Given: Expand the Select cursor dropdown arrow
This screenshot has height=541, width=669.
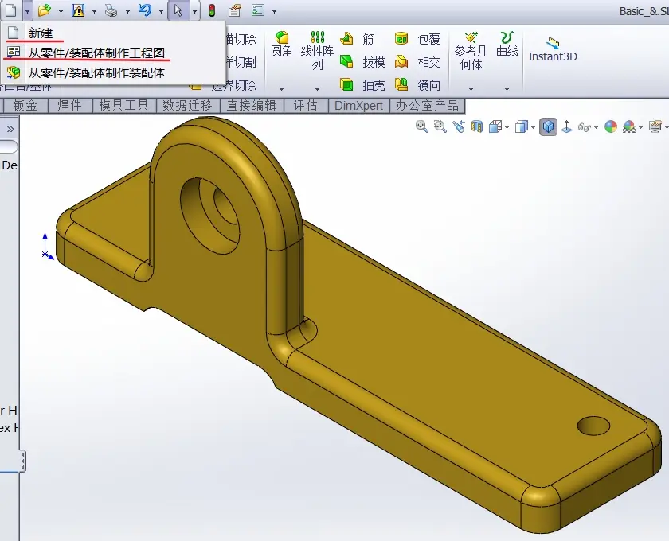Looking at the screenshot, I should tap(194, 11).
